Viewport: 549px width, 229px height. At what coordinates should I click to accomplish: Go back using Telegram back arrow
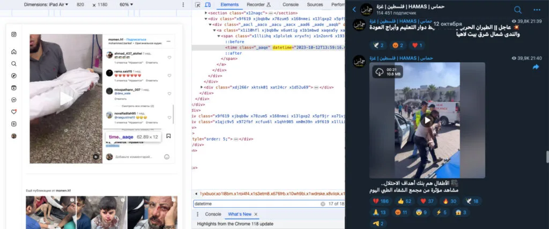[353, 10]
